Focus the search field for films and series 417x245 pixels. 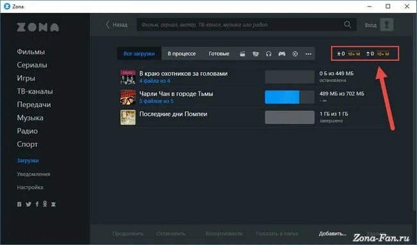[x=246, y=25]
